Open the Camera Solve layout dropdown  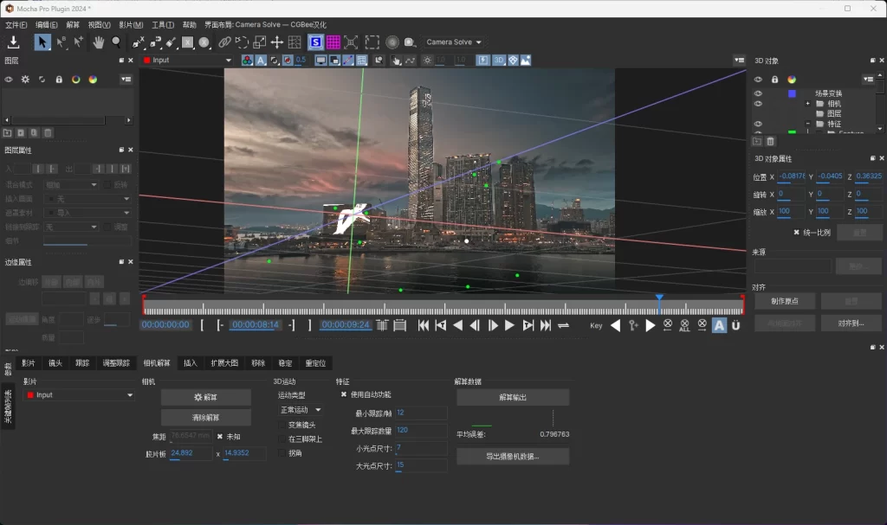click(x=454, y=42)
